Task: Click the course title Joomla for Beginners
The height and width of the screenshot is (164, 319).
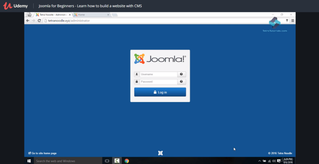Action: click(90, 6)
